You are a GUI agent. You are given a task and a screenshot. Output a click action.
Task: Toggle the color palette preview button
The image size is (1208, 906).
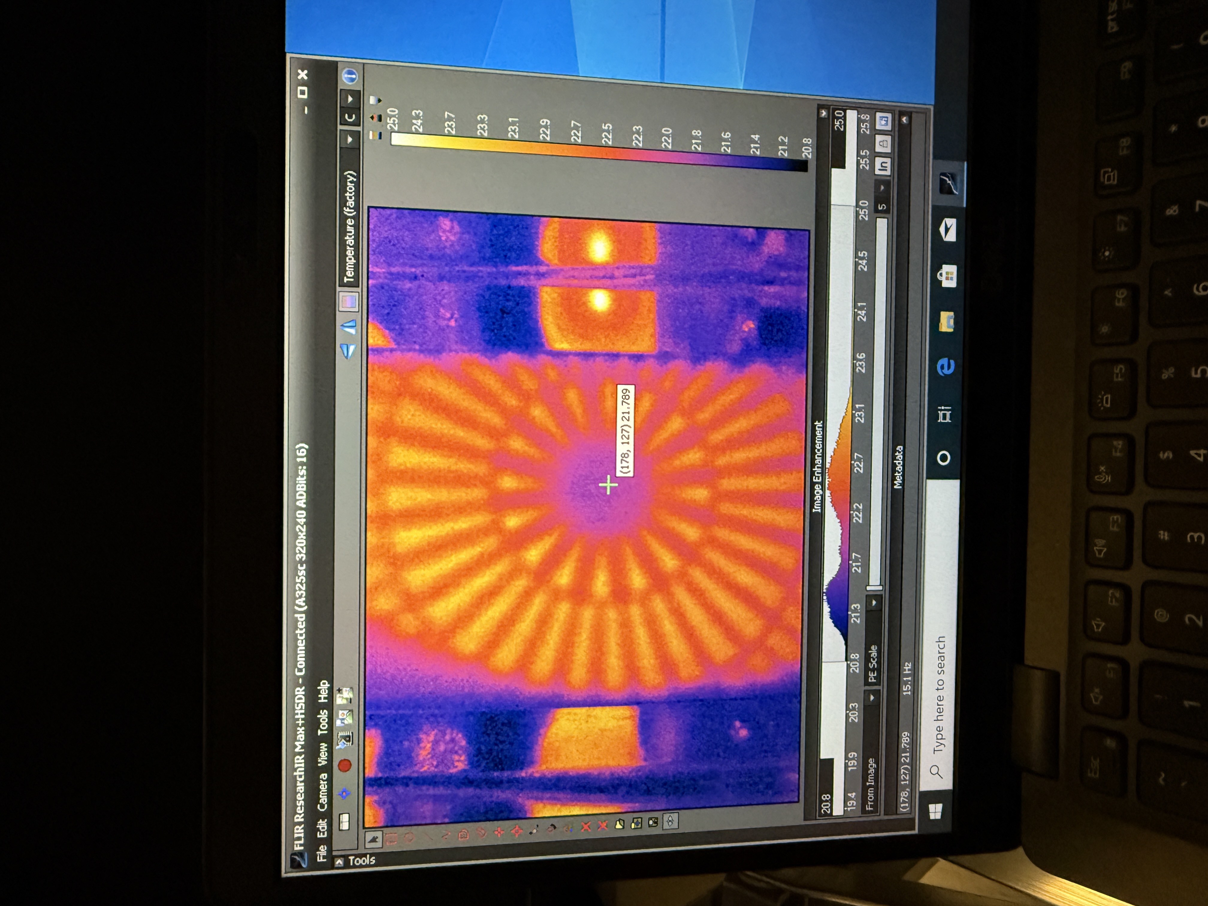click(348, 301)
